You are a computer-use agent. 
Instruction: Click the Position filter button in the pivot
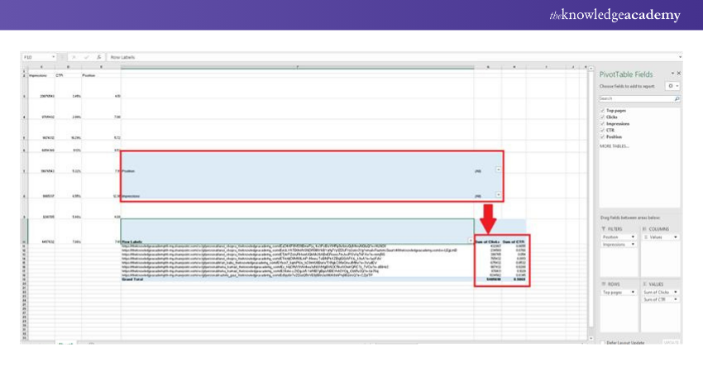[x=498, y=169]
